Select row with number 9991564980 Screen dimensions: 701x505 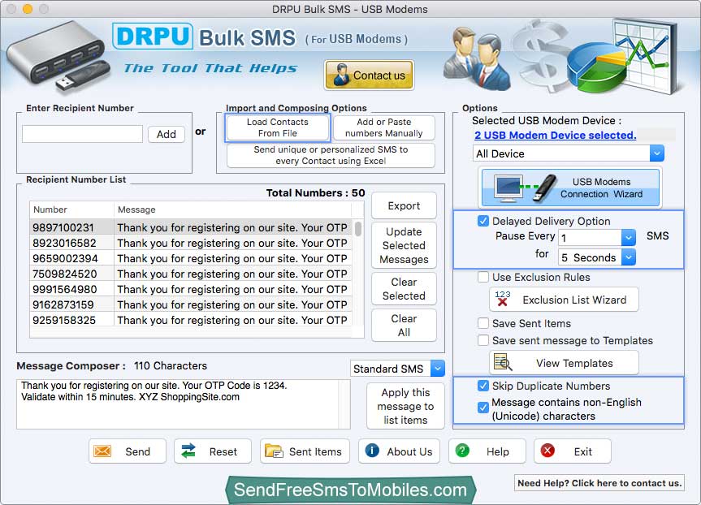191,289
